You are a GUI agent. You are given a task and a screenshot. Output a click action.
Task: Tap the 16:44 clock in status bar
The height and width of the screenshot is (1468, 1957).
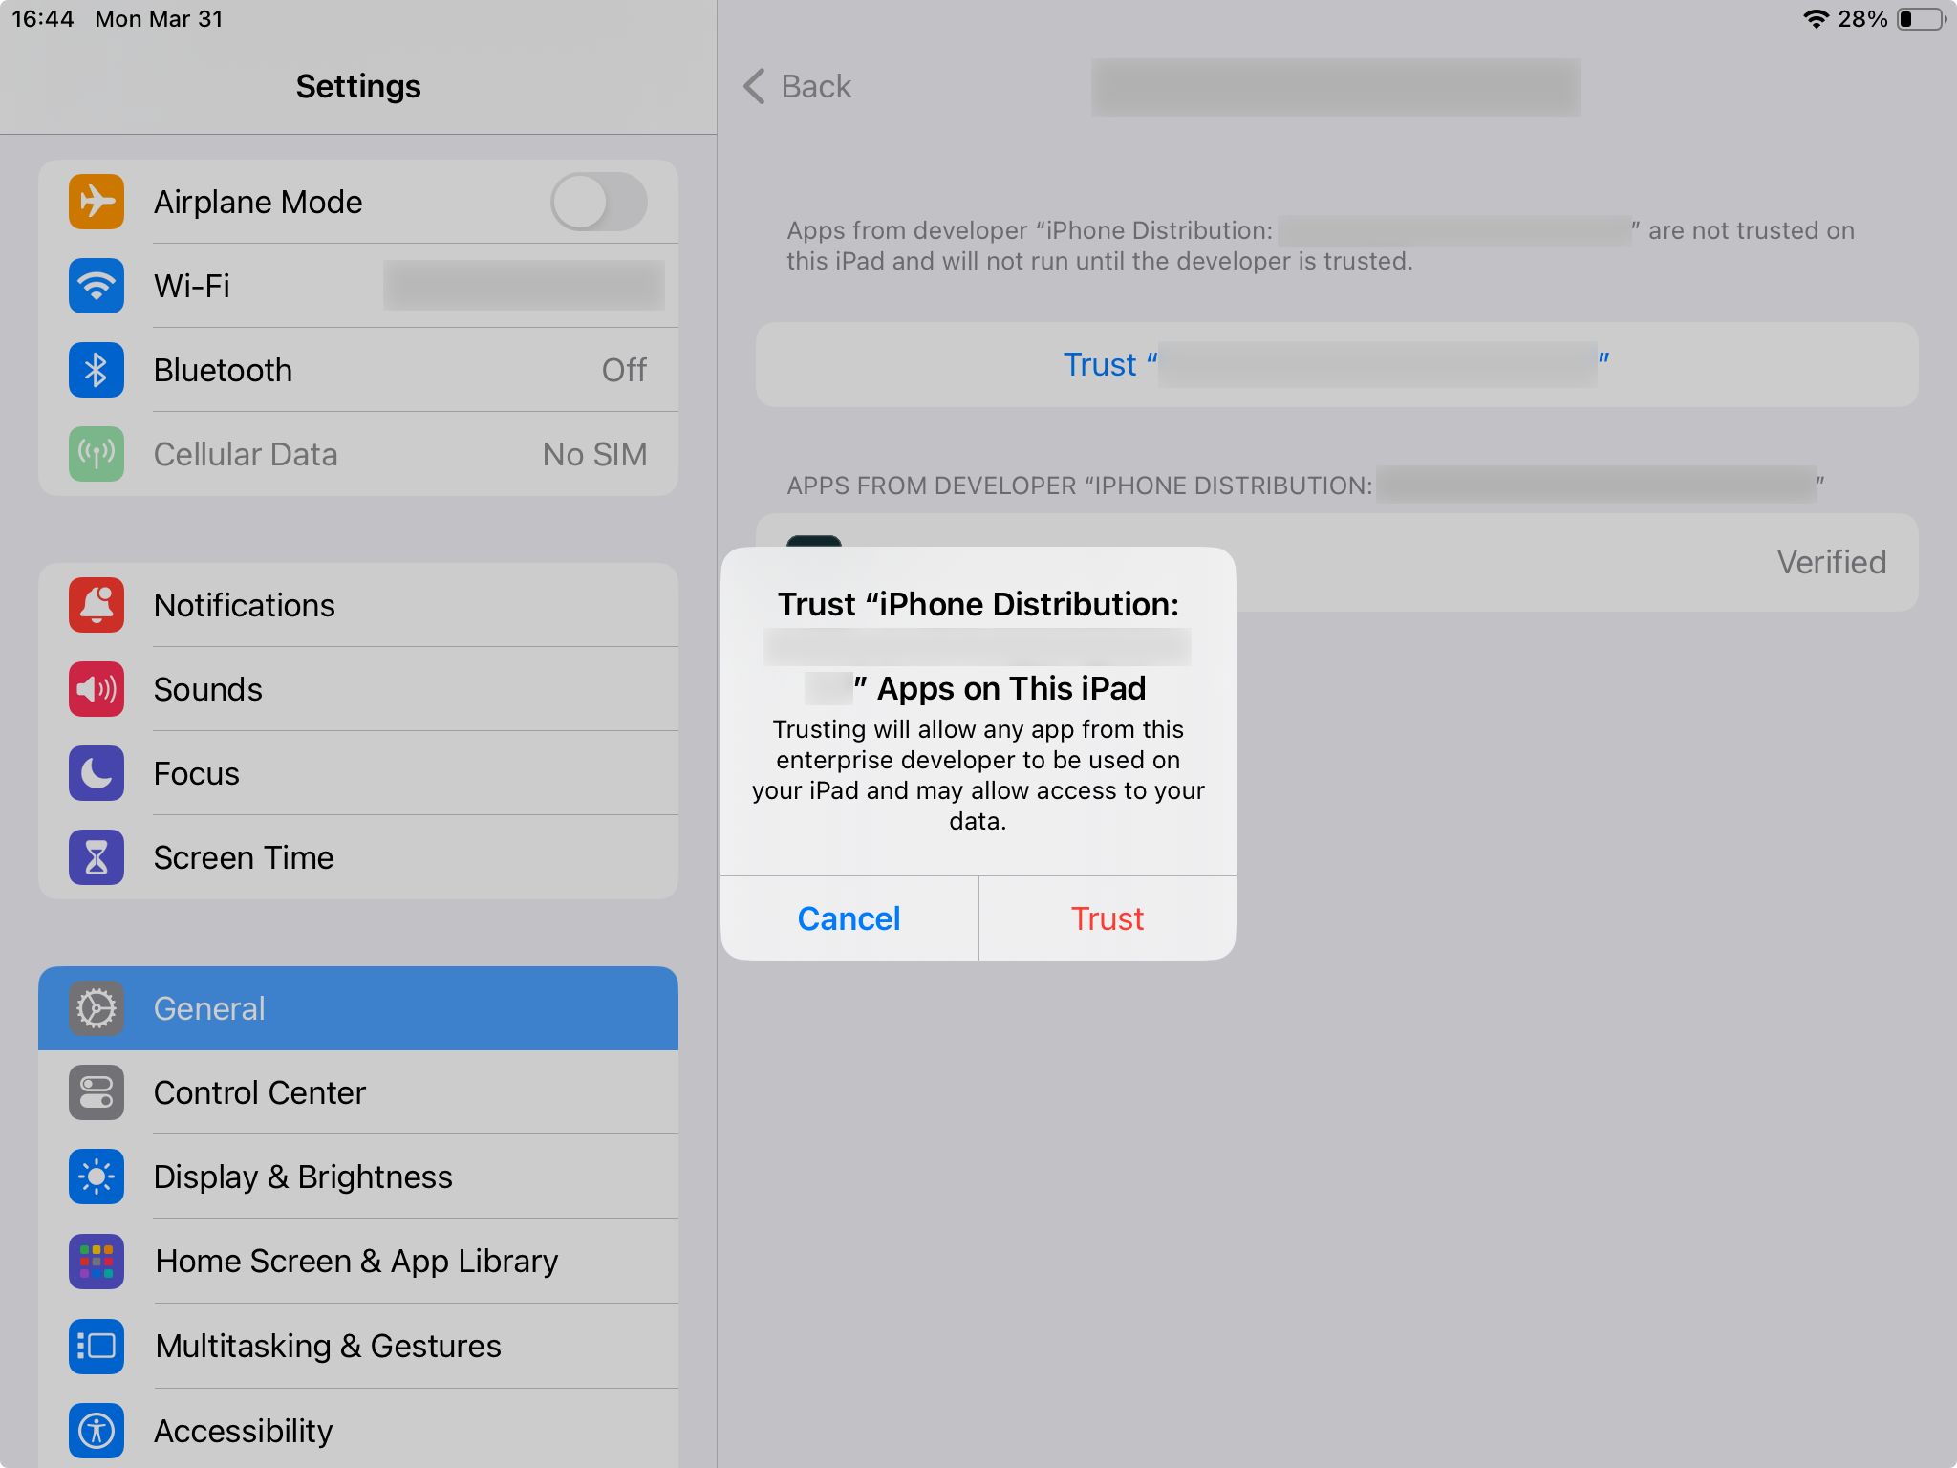43,19
